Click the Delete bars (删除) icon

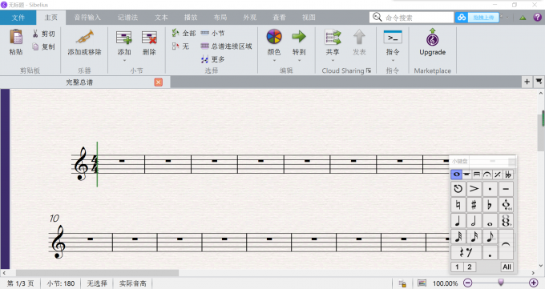pyautogui.click(x=149, y=38)
